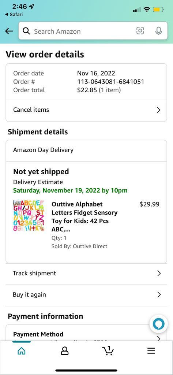Select Buy it again option
Image resolution: width=173 pixels, height=375 pixels.
pyautogui.click(x=86, y=295)
